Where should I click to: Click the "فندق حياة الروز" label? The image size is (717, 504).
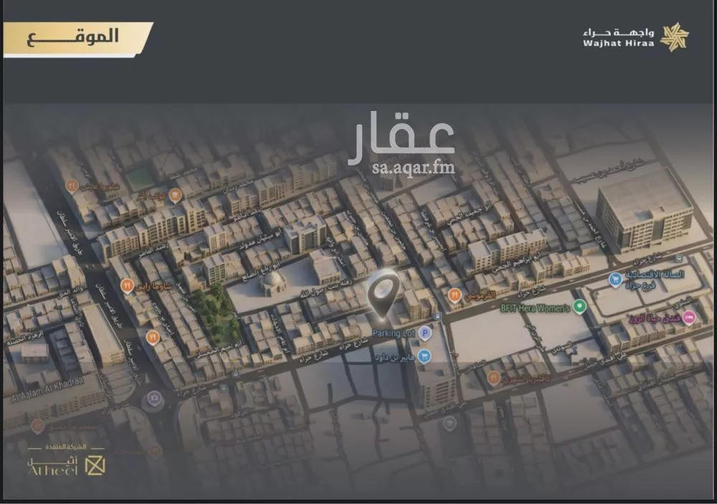(x=653, y=317)
